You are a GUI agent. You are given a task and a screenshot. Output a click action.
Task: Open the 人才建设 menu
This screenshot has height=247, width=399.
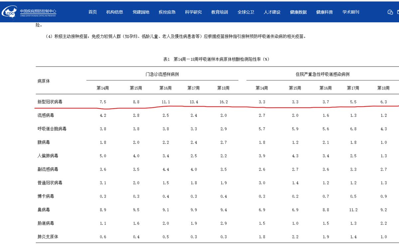tap(272, 12)
